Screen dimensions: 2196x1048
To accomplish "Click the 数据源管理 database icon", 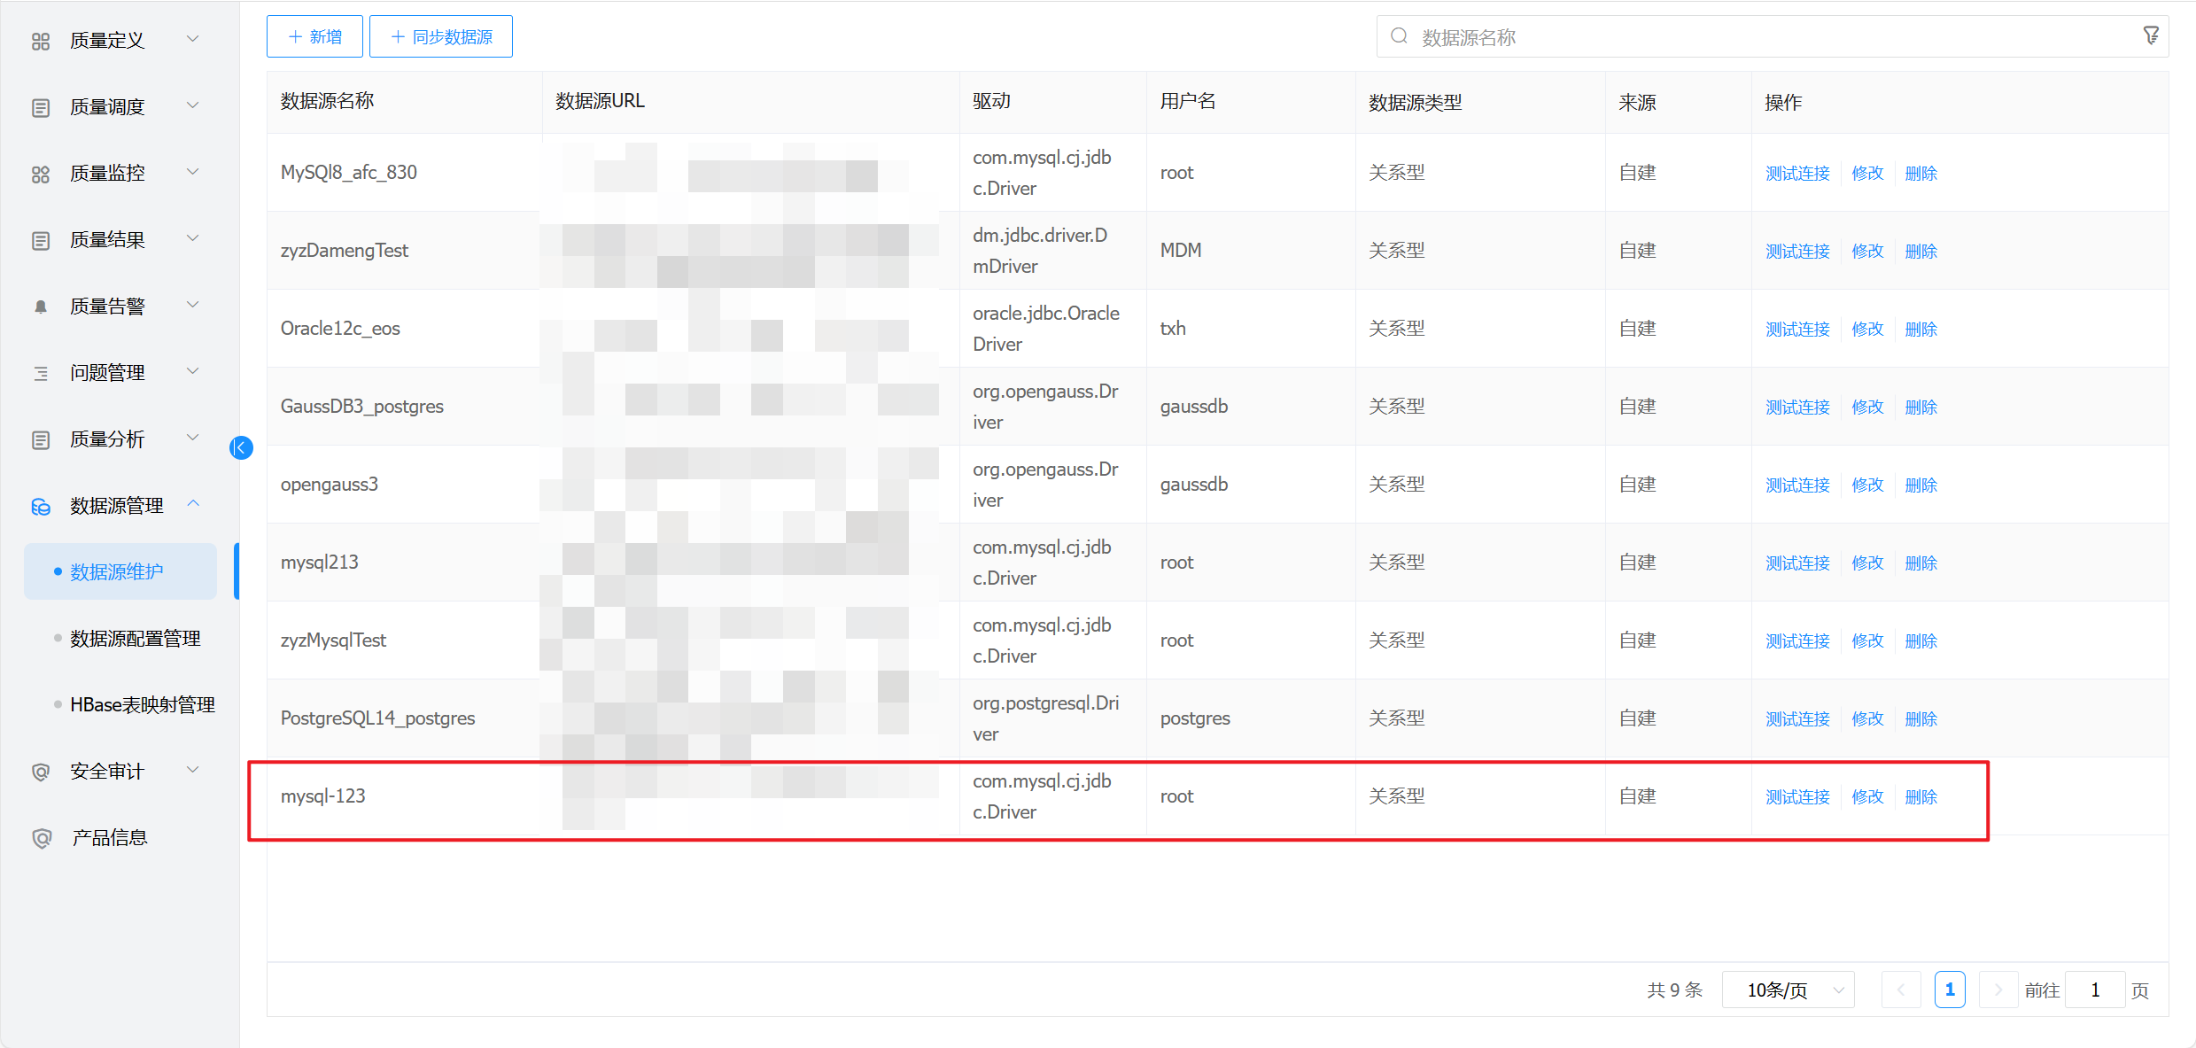I will 41,506.
